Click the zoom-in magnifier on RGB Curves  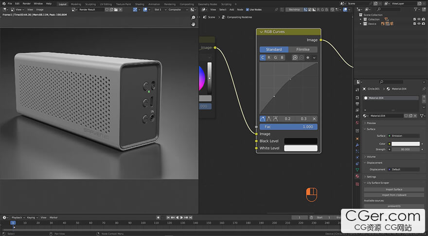(x=295, y=57)
